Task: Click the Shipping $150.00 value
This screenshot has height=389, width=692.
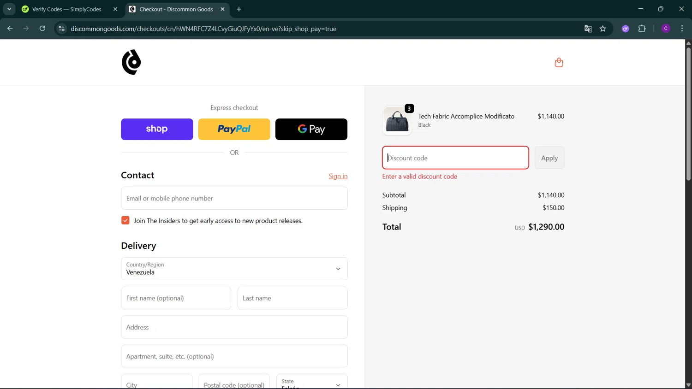Action: pos(553,208)
